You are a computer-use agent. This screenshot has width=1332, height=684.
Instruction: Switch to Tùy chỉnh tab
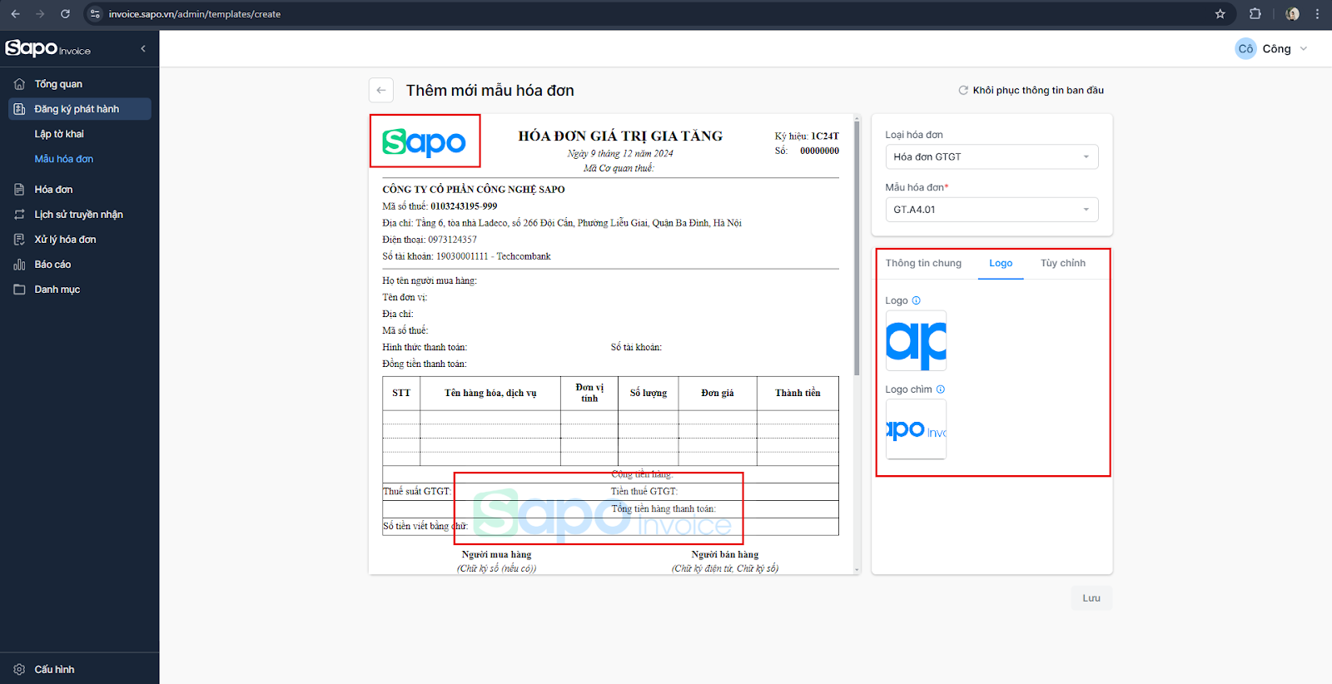tap(1063, 263)
